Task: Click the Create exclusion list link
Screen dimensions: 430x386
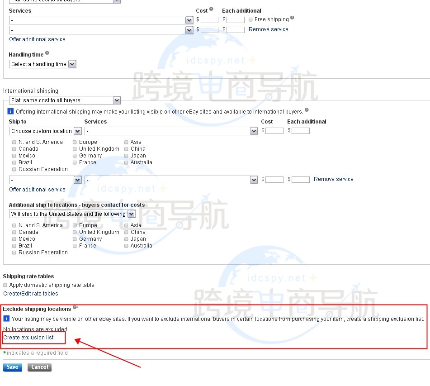Action: pyautogui.click(x=28, y=338)
